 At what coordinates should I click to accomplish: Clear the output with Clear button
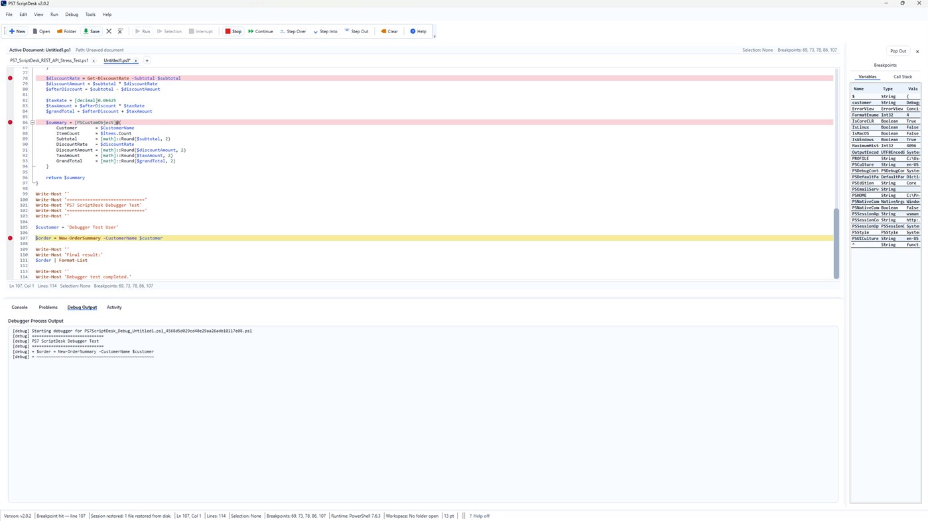[x=389, y=31]
